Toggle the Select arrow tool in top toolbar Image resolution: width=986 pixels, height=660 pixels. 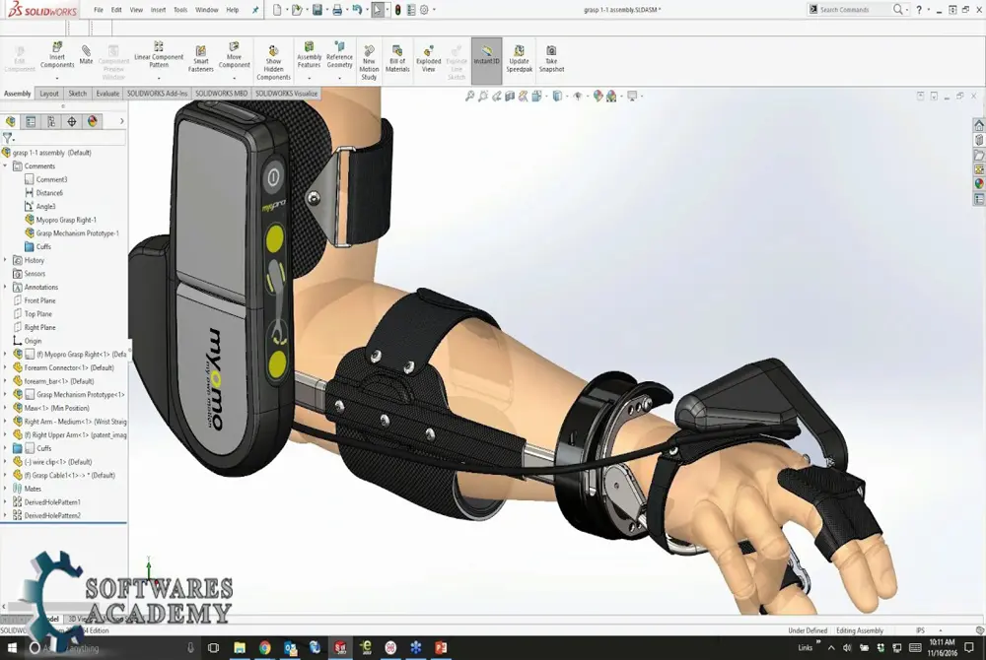coord(377,10)
